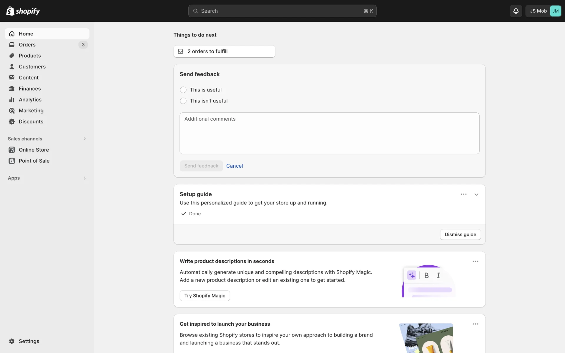Toggle the Done checkmark in Setup guide
This screenshot has height=353, width=565.
(x=184, y=214)
